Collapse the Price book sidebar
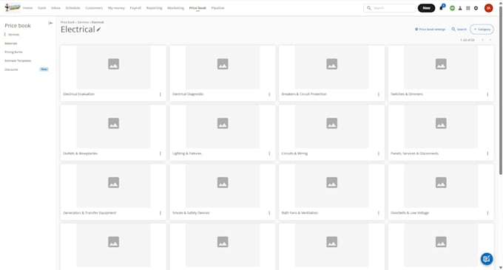This screenshot has width=503, height=270. (x=50, y=23)
